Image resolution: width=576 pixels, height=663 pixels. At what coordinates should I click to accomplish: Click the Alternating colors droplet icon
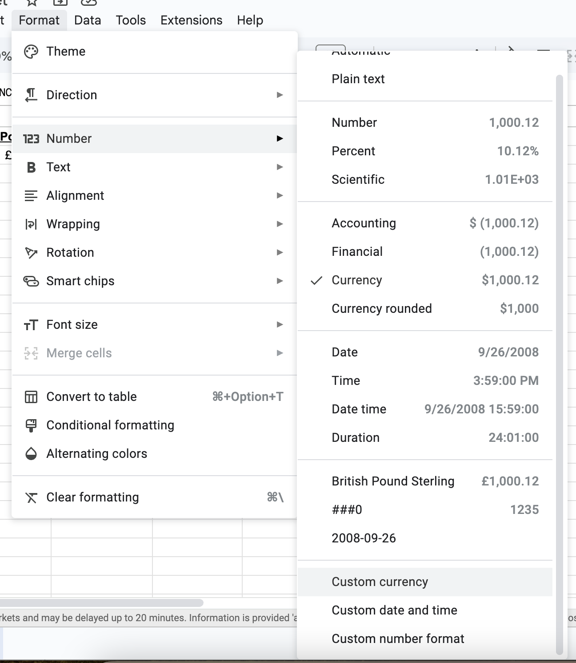click(x=31, y=454)
